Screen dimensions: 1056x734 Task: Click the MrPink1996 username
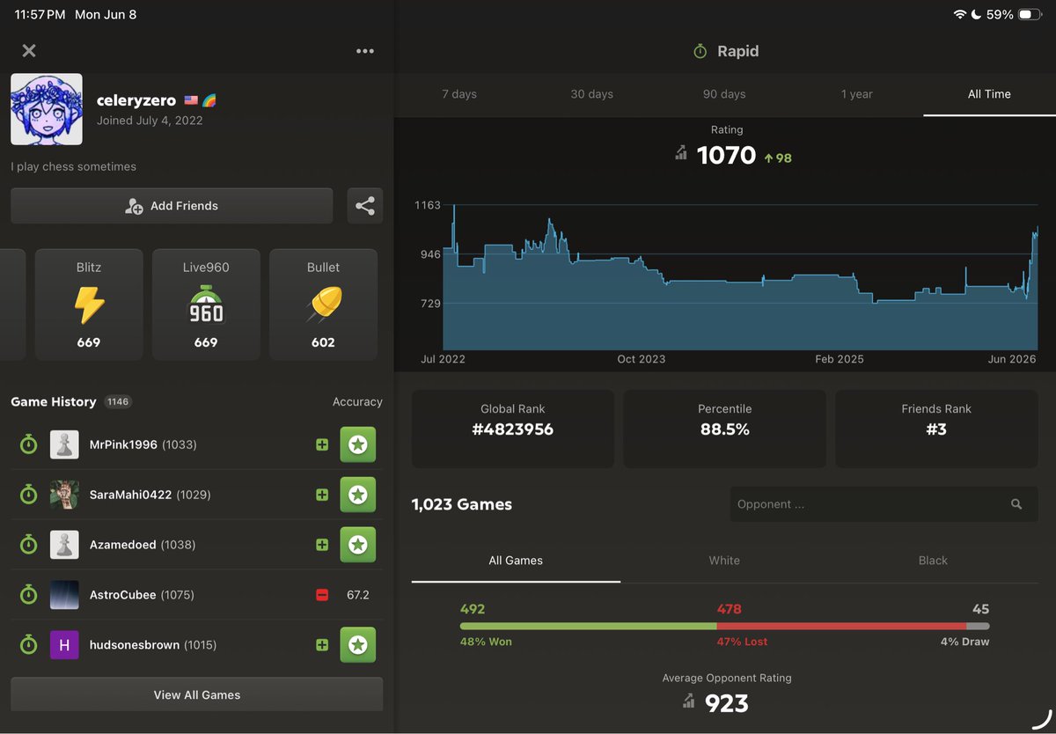(123, 444)
